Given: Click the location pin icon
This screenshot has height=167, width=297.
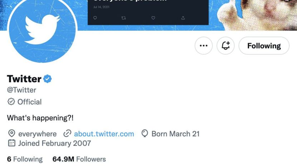Looking at the screenshot, I should pos(11,133).
